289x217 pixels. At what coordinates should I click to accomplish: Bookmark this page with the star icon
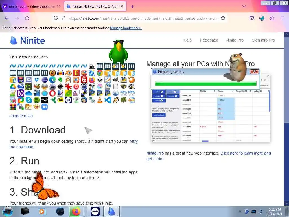[x=223, y=18]
